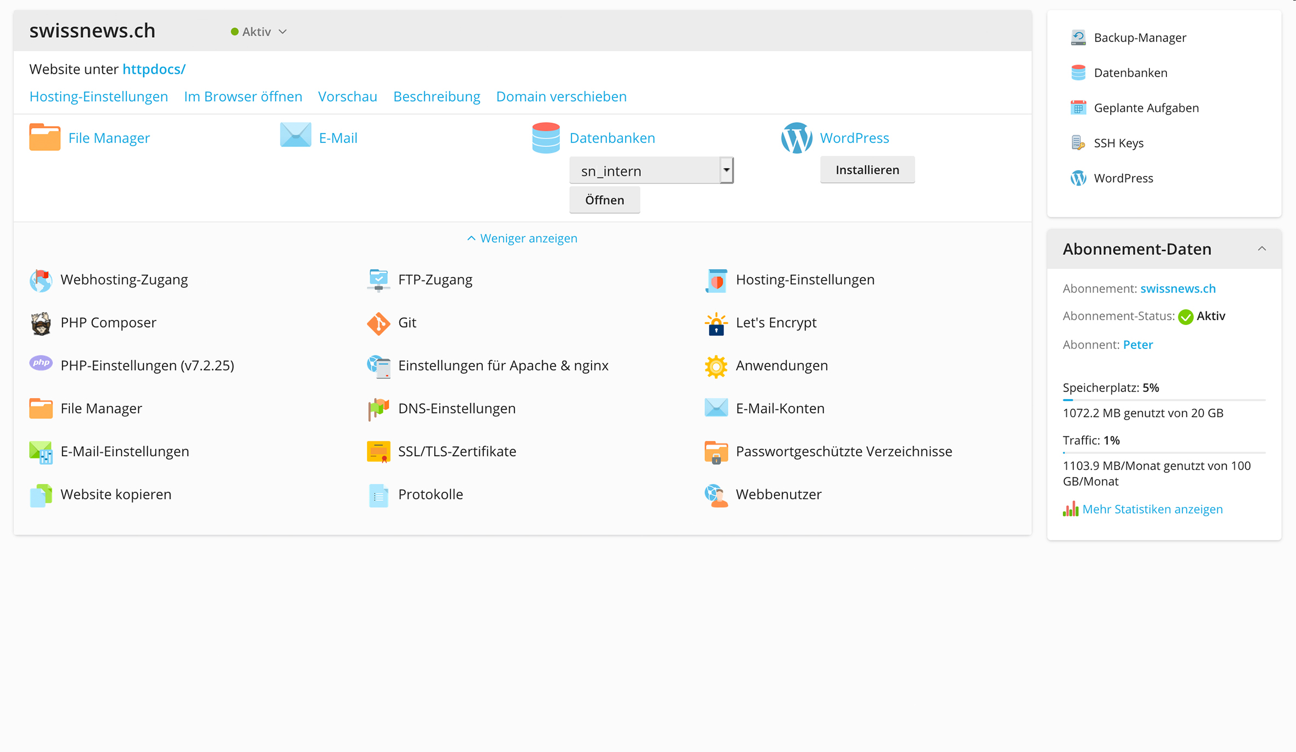Viewport: 1296px width, 752px height.
Task: Open the Aktiv status dropdown
Action: 259,32
